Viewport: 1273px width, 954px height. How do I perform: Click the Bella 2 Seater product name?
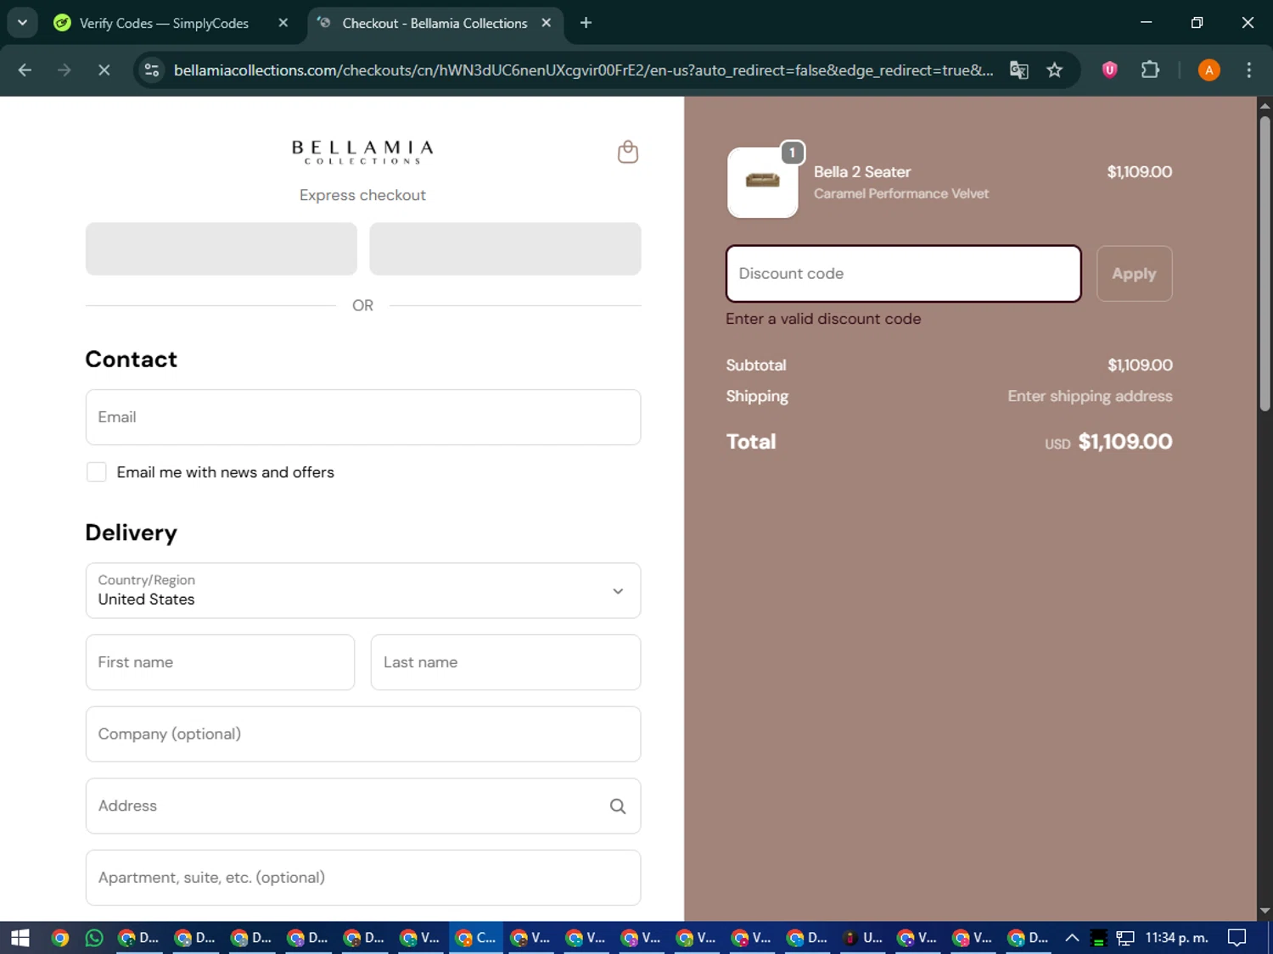(862, 172)
